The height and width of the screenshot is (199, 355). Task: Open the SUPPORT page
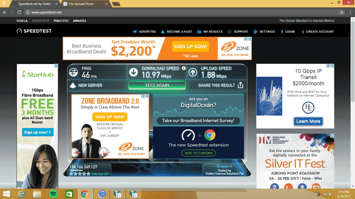coord(238,32)
